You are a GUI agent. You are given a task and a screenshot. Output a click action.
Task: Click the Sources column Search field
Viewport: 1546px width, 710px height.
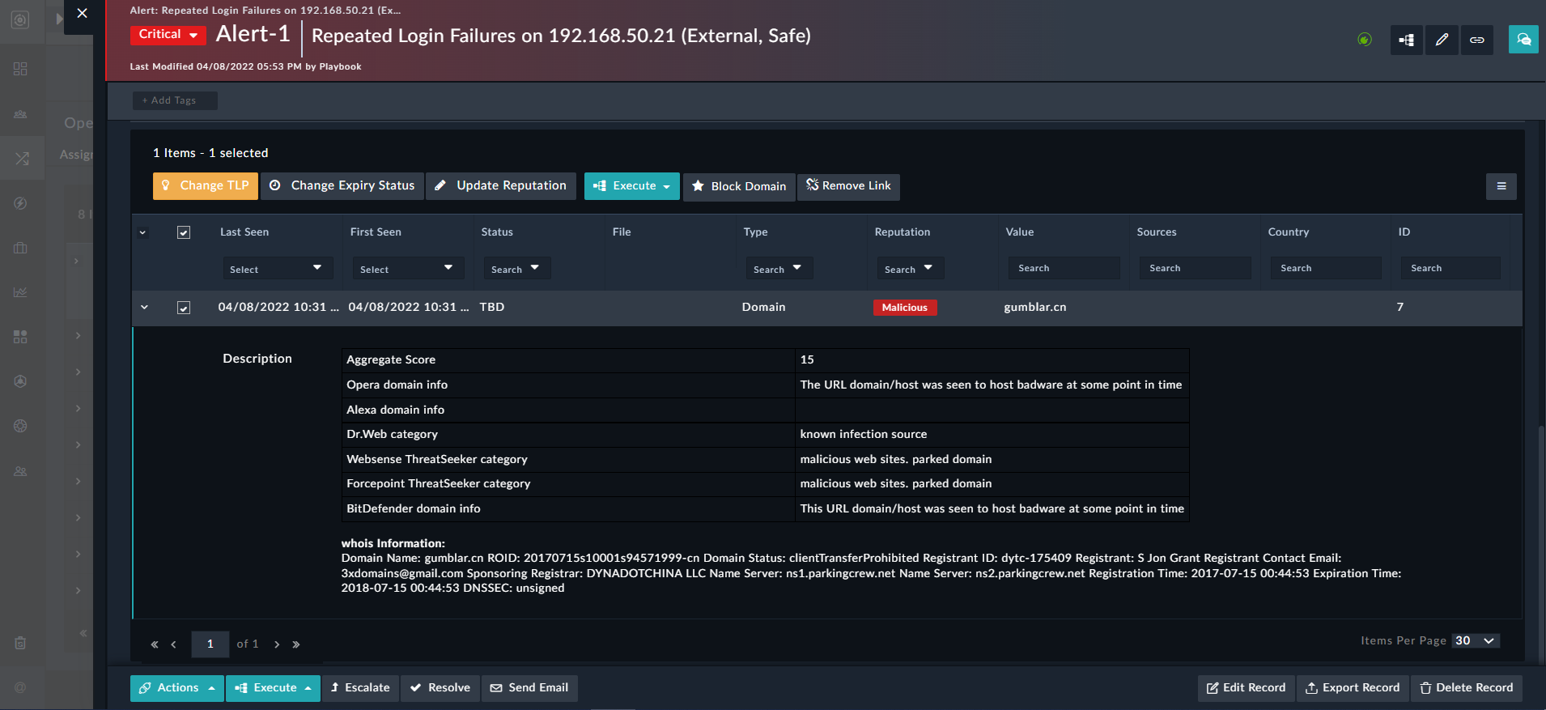coord(1195,268)
